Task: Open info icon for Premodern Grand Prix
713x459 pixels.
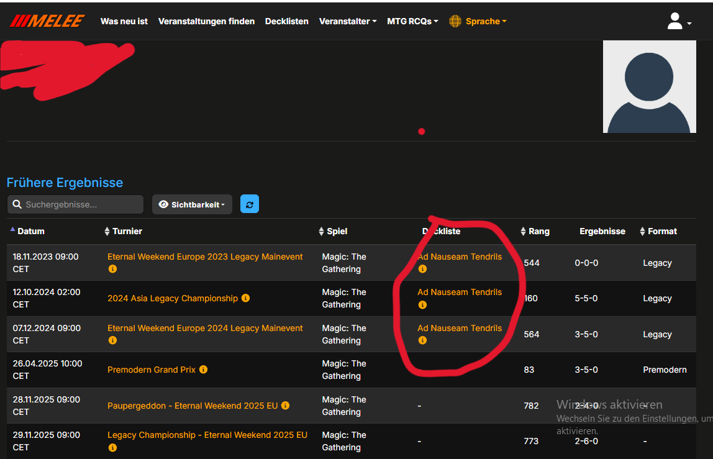Action: click(x=203, y=370)
